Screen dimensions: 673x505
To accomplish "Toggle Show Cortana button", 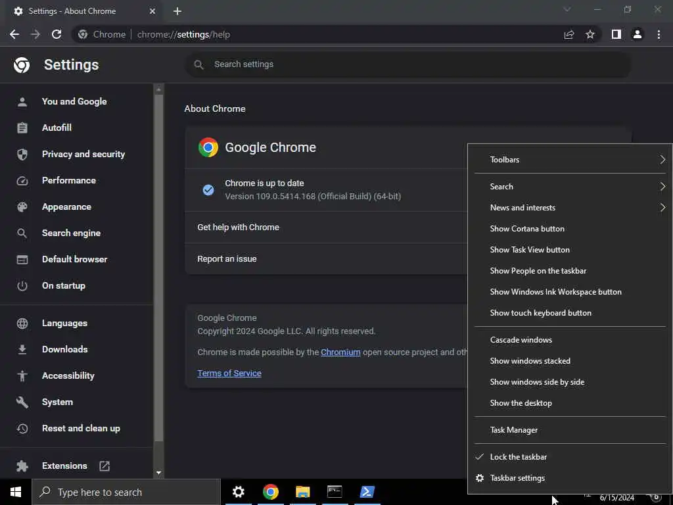I will coord(570,229).
